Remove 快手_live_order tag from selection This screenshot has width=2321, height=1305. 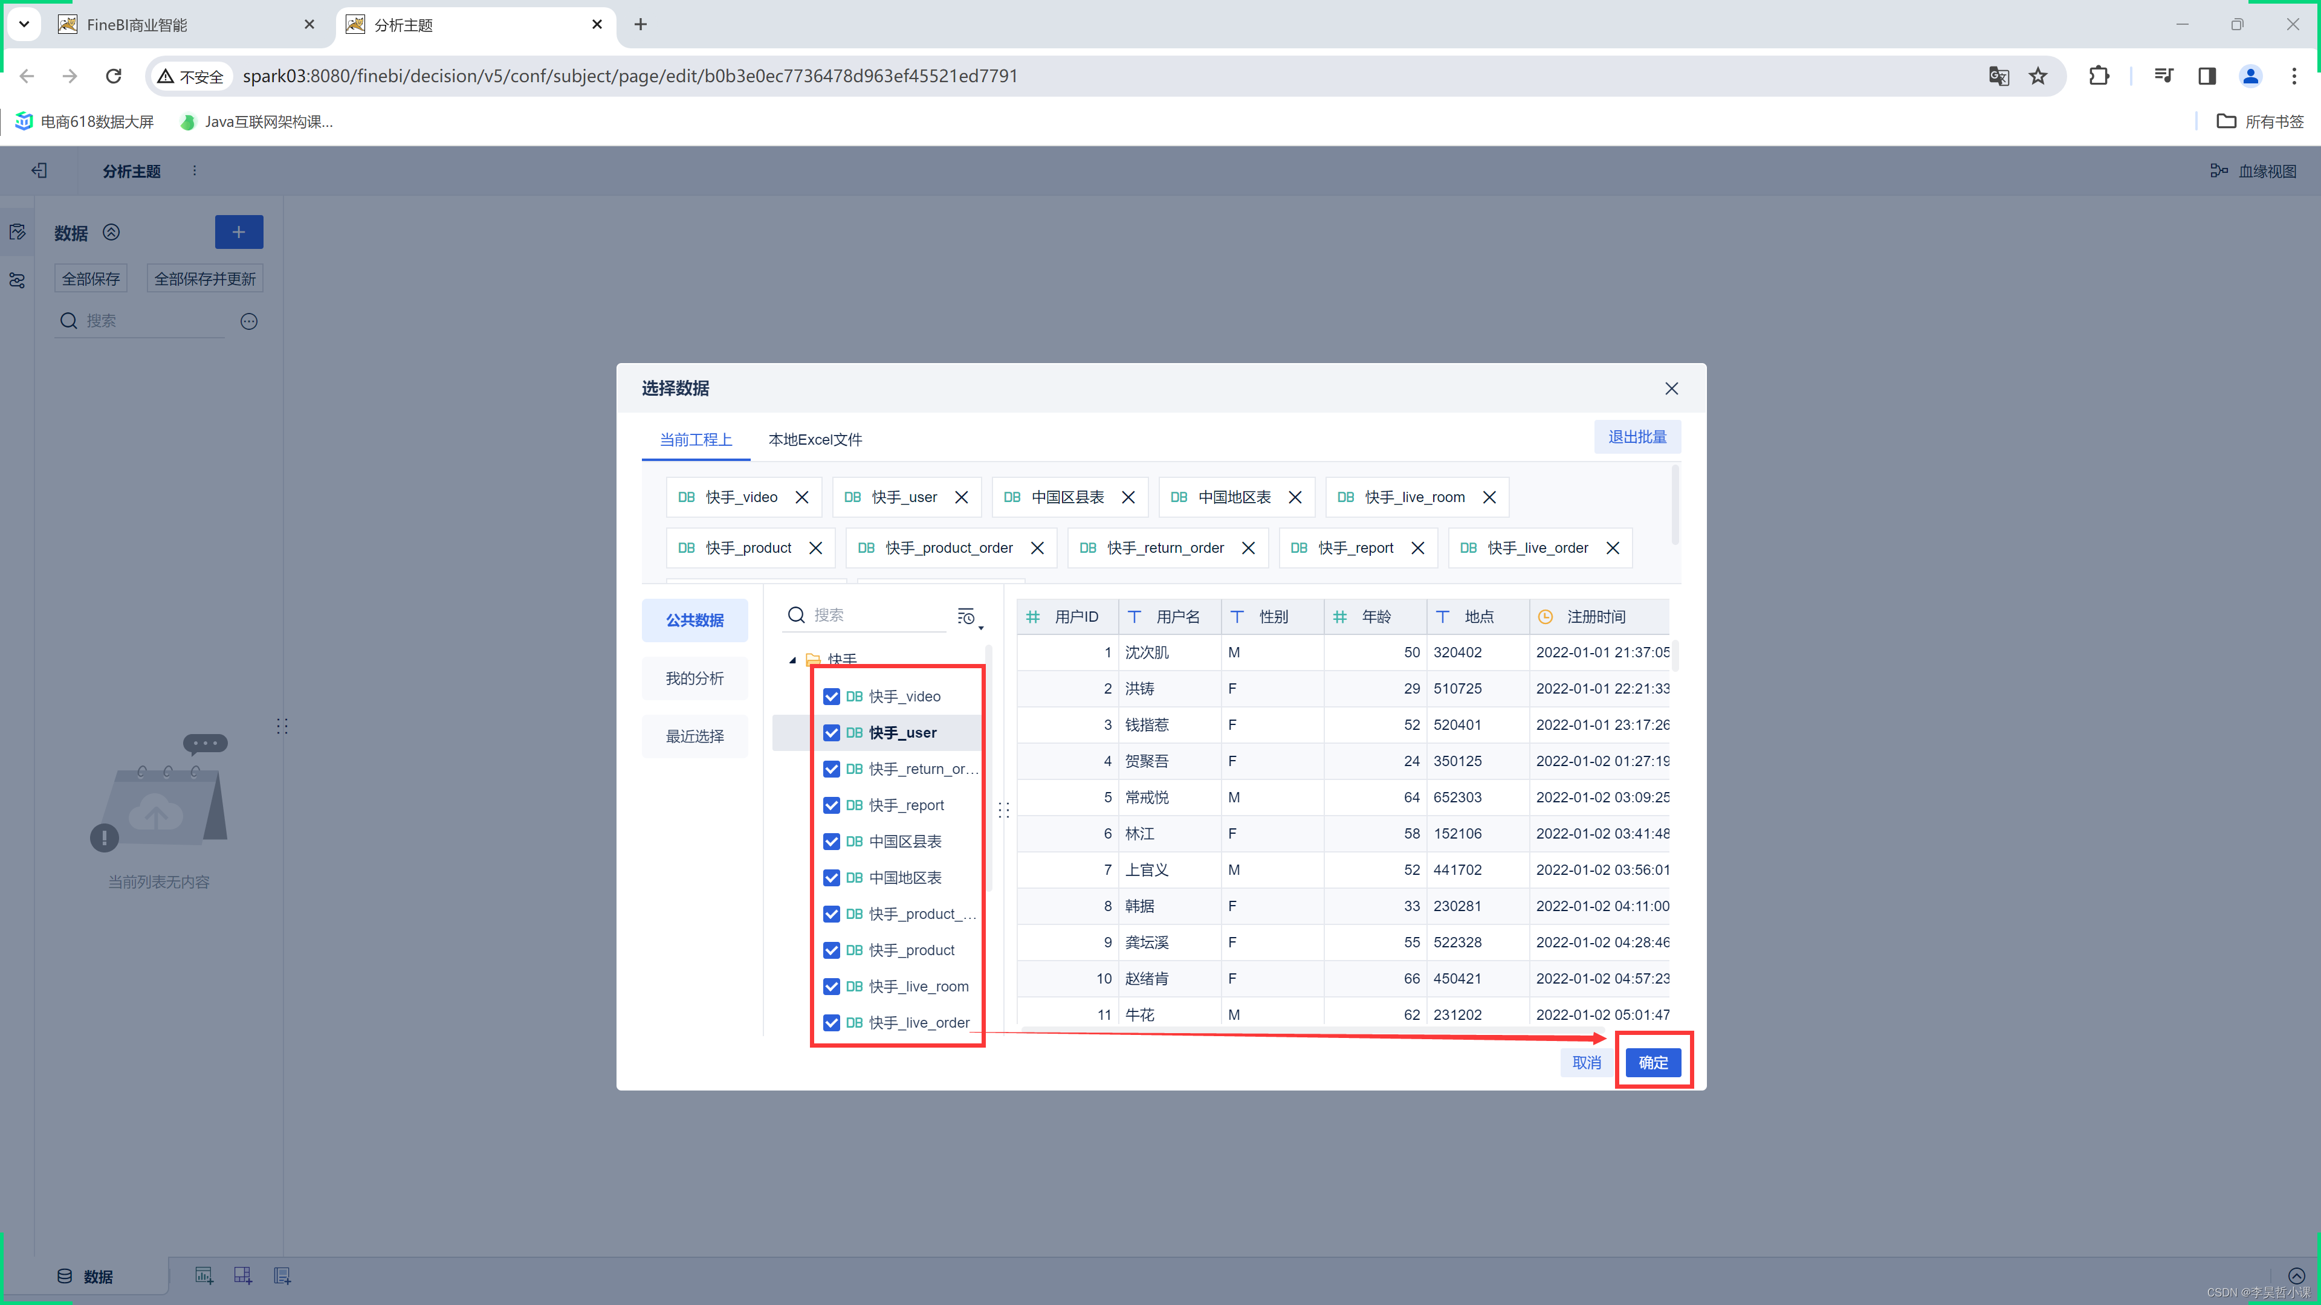(x=1613, y=547)
